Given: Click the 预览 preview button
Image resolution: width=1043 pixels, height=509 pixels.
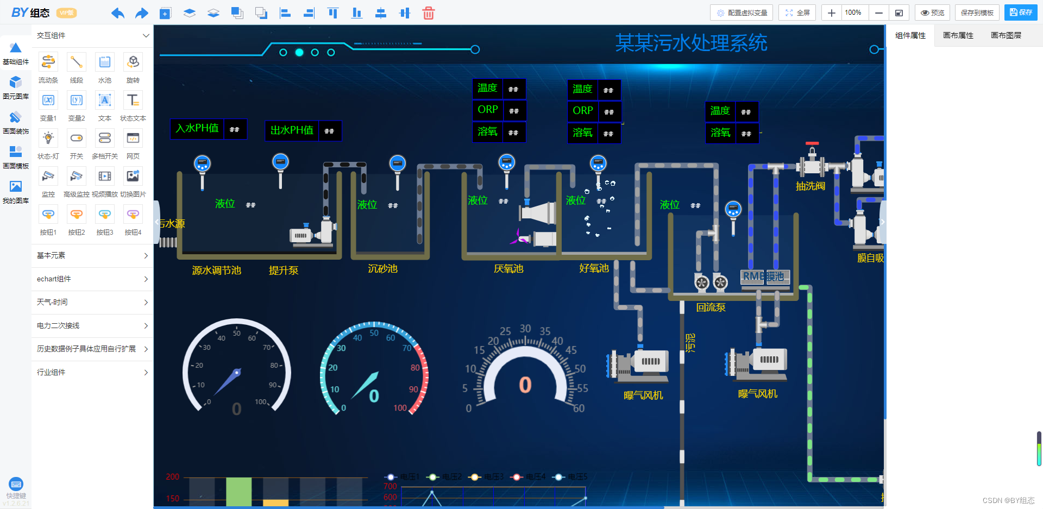Looking at the screenshot, I should point(932,12).
